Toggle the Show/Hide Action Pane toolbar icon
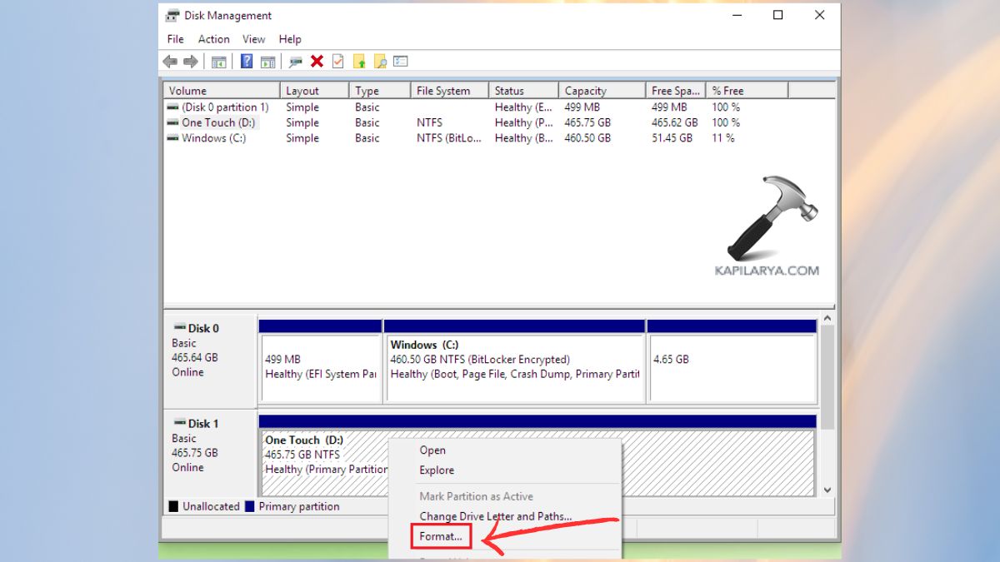The width and height of the screenshot is (1000, 562). pyautogui.click(x=268, y=61)
